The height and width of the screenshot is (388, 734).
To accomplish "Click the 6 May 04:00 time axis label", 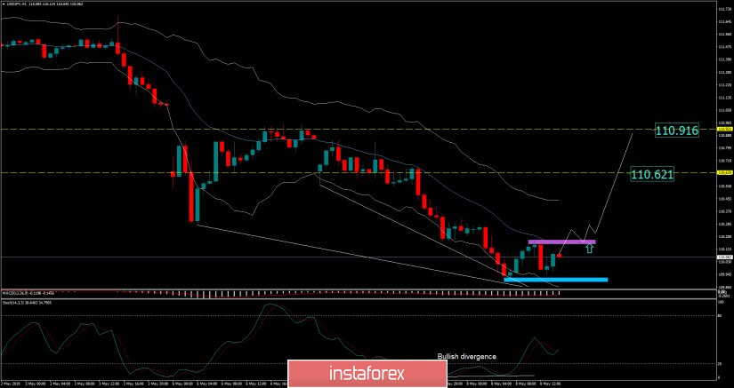I will point(206,384).
